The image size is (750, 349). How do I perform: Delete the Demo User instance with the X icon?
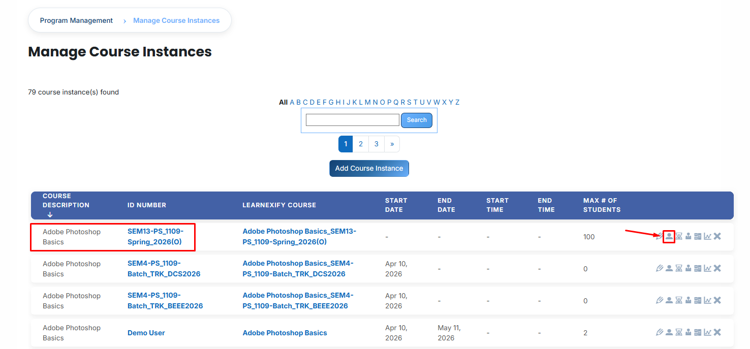point(717,332)
